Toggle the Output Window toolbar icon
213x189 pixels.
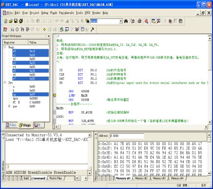(x=158, y=21)
